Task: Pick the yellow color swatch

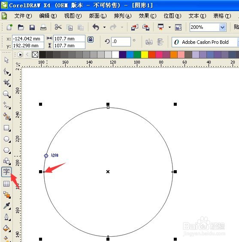Action: coord(145,55)
